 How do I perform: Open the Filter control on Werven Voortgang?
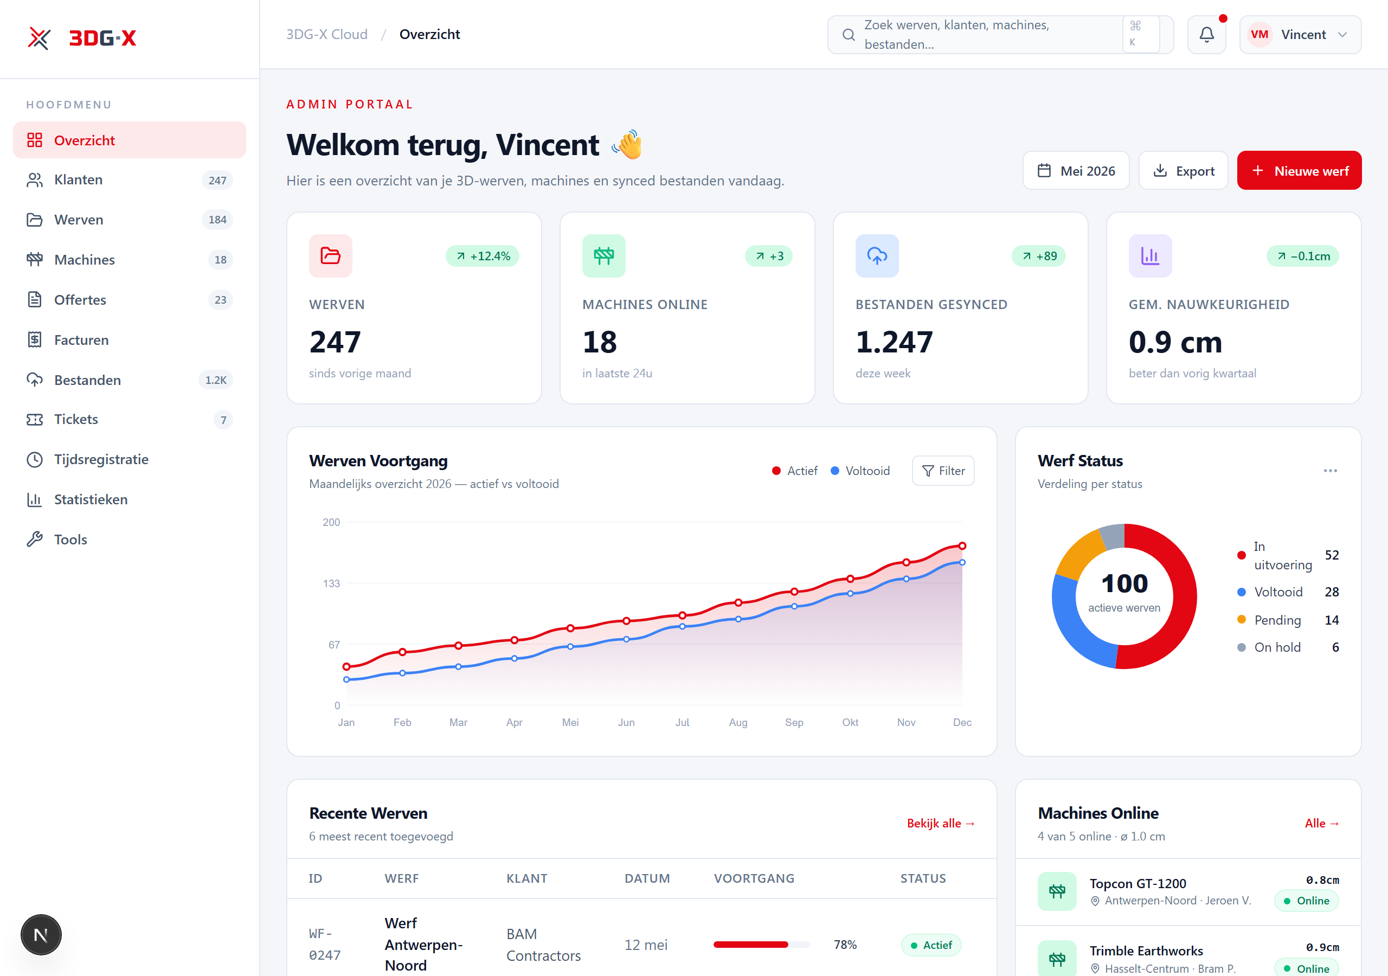tap(942, 471)
